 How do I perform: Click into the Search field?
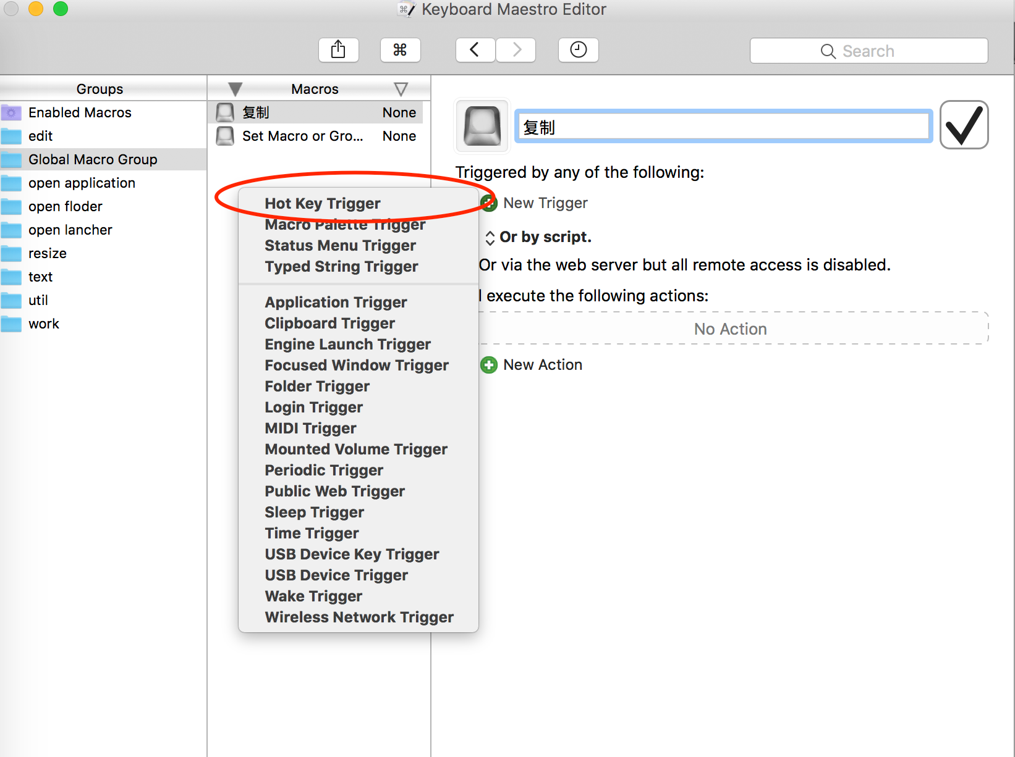[x=868, y=51]
